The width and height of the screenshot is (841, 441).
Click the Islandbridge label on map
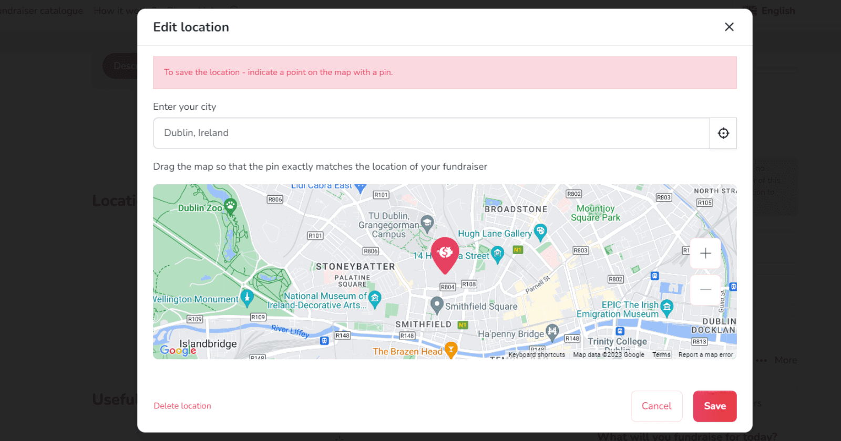[x=208, y=344]
